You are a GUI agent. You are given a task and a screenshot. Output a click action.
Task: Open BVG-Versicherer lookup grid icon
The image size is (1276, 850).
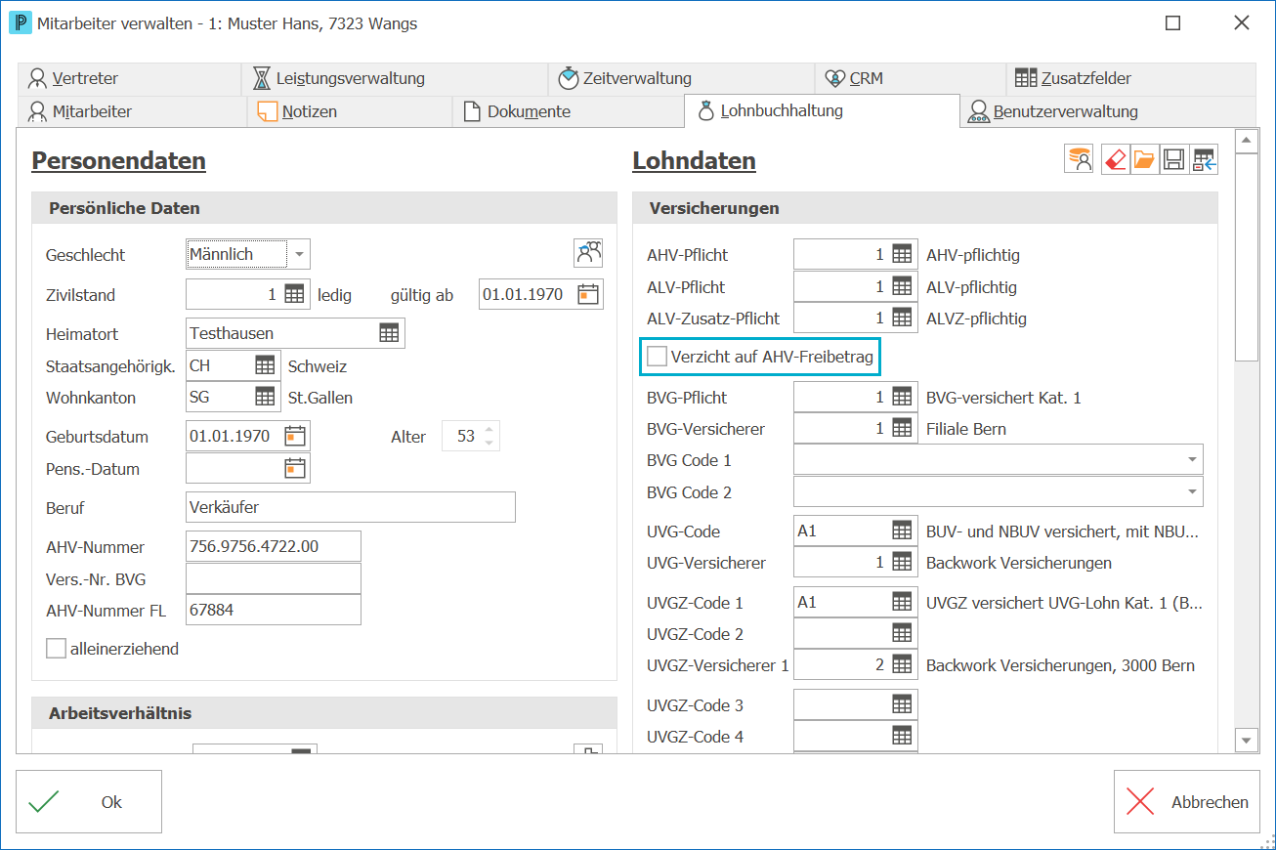[902, 428]
